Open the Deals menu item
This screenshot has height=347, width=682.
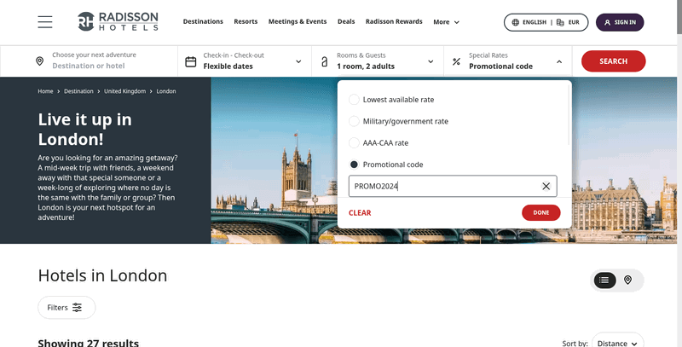346,21
